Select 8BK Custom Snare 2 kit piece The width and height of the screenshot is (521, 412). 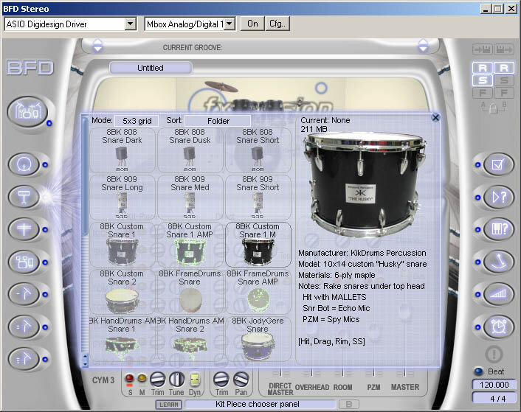(122, 292)
